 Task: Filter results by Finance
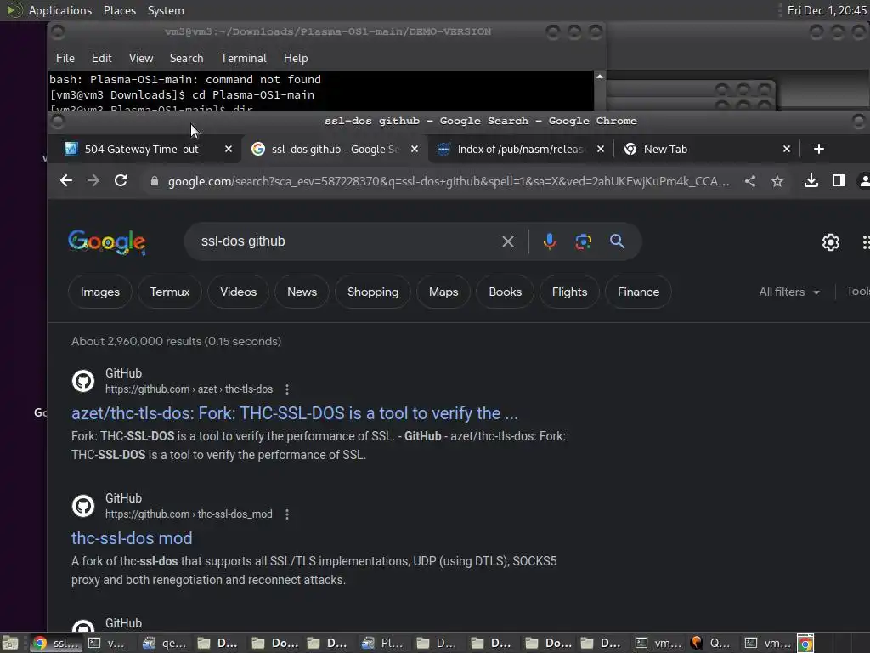pos(639,292)
